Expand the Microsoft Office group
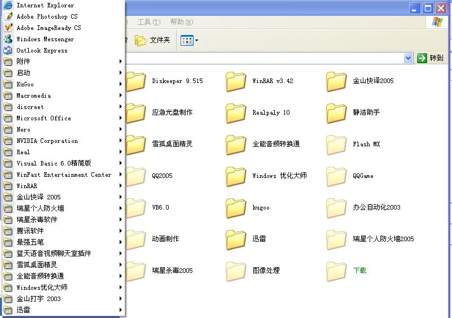The image size is (452, 318). click(63, 118)
